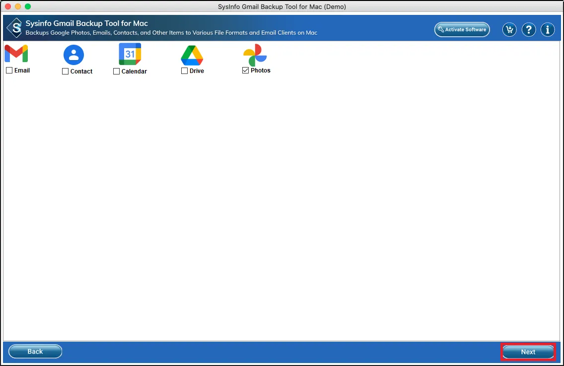Click the Google Photos pinwheel icon

click(255, 55)
